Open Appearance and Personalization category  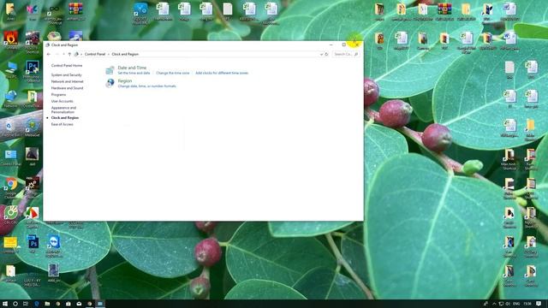click(x=63, y=110)
